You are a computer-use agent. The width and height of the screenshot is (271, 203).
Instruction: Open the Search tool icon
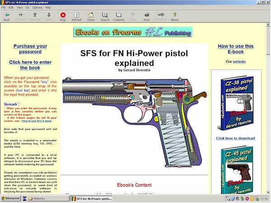pyautogui.click(x=105, y=15)
